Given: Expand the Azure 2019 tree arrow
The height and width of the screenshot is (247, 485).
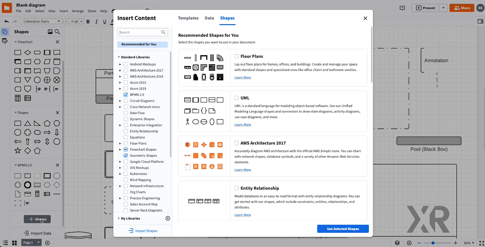Looking at the screenshot, I should pyautogui.click(x=120, y=88).
